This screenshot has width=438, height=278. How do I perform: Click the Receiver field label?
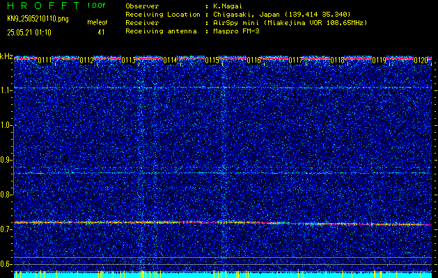click(142, 22)
